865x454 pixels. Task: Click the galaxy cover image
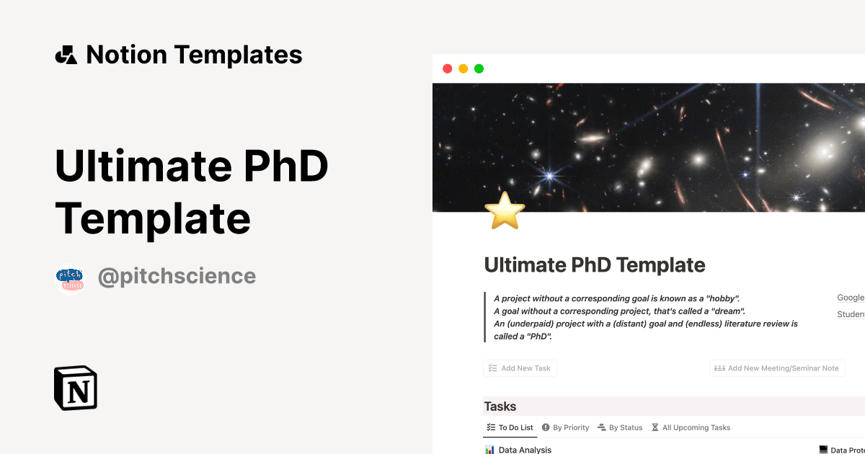tap(649, 147)
